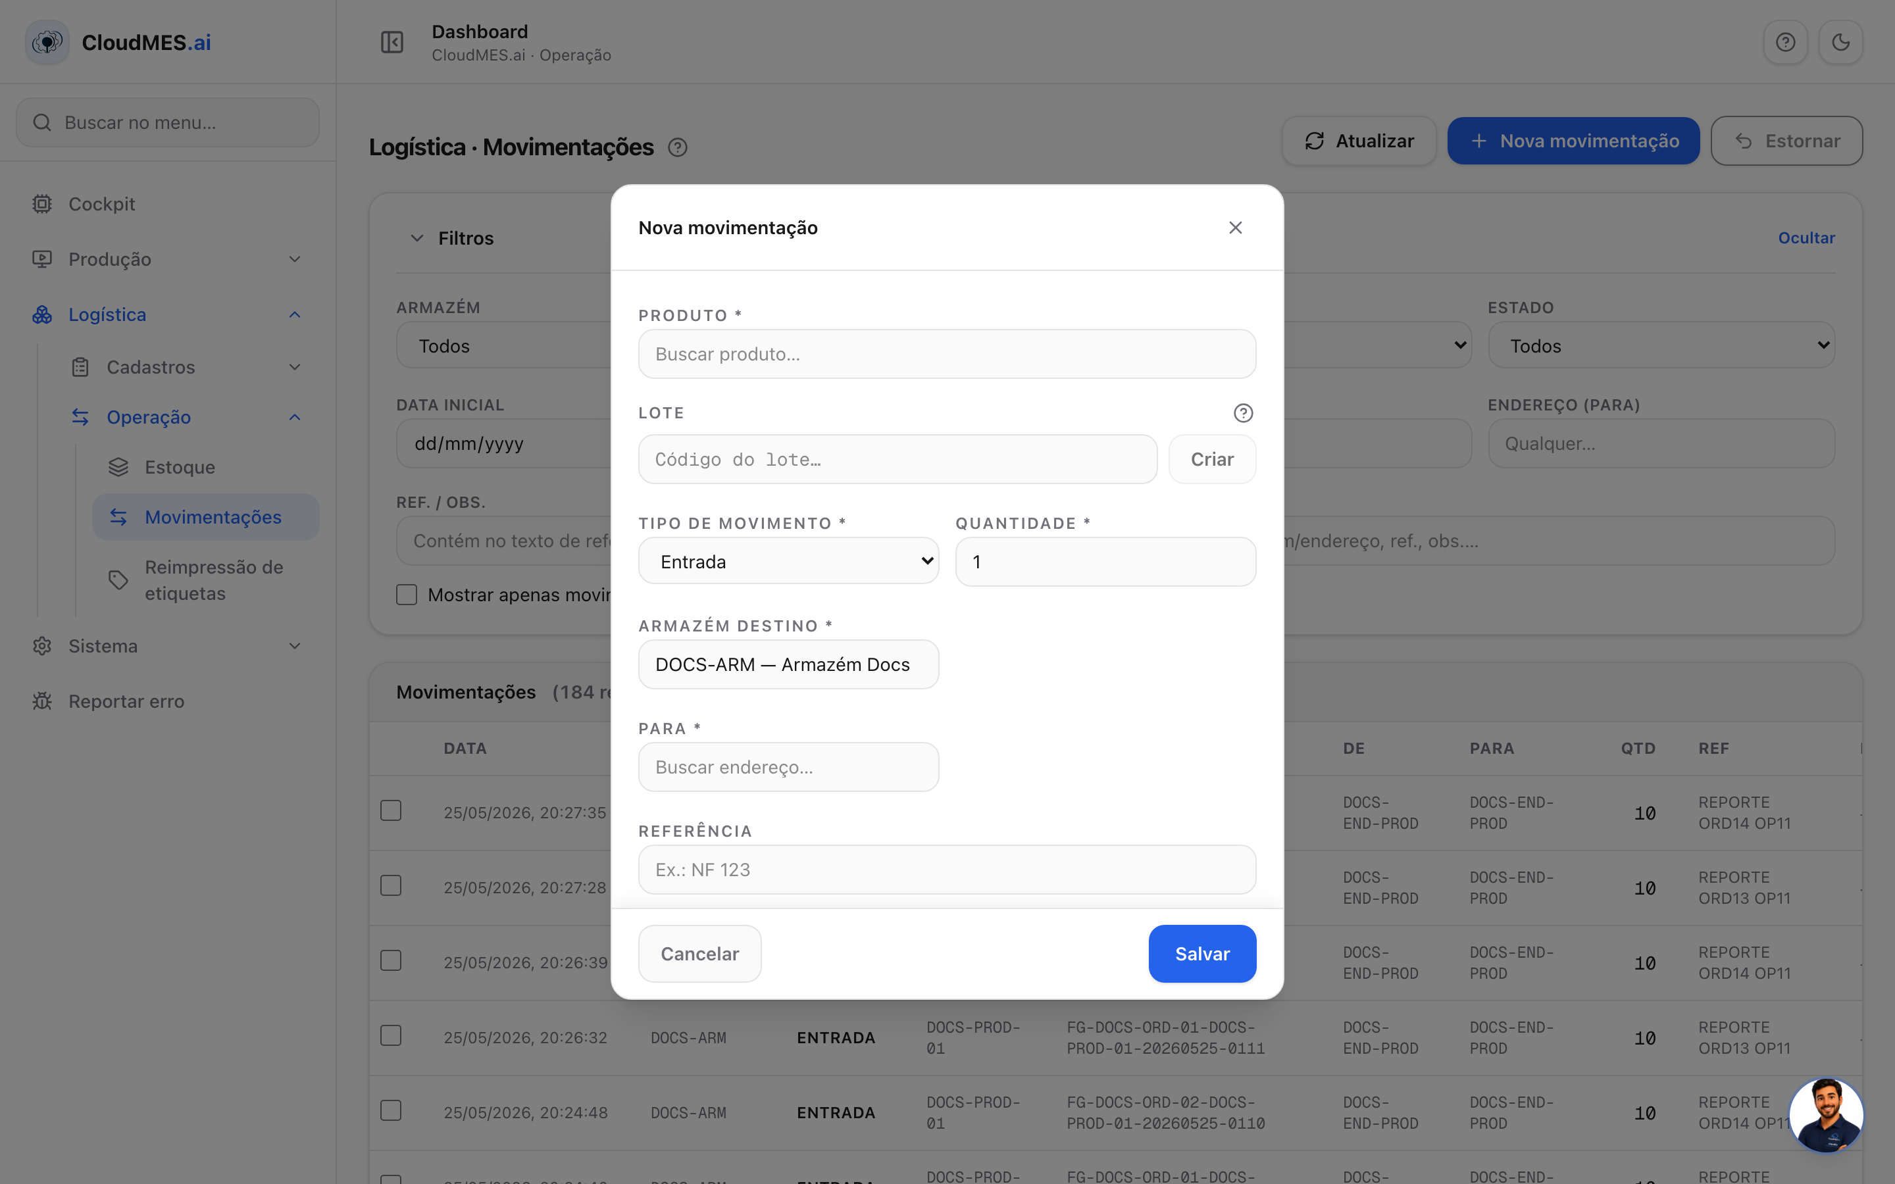Focus the Endereço (Para) filter field

(1661, 443)
